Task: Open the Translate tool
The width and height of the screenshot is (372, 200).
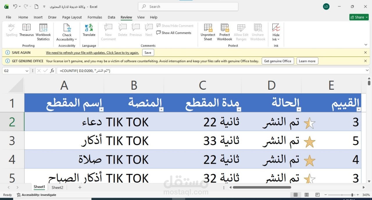Action: pos(89,30)
